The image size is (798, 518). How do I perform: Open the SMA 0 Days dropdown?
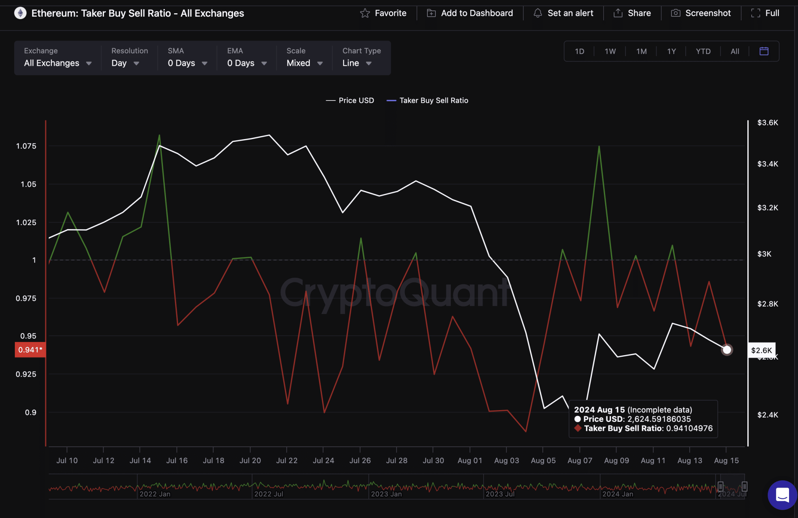[x=187, y=63]
